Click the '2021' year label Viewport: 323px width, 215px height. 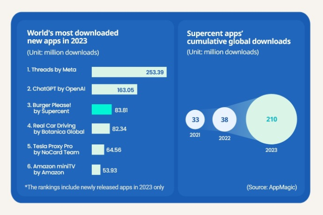click(x=195, y=135)
